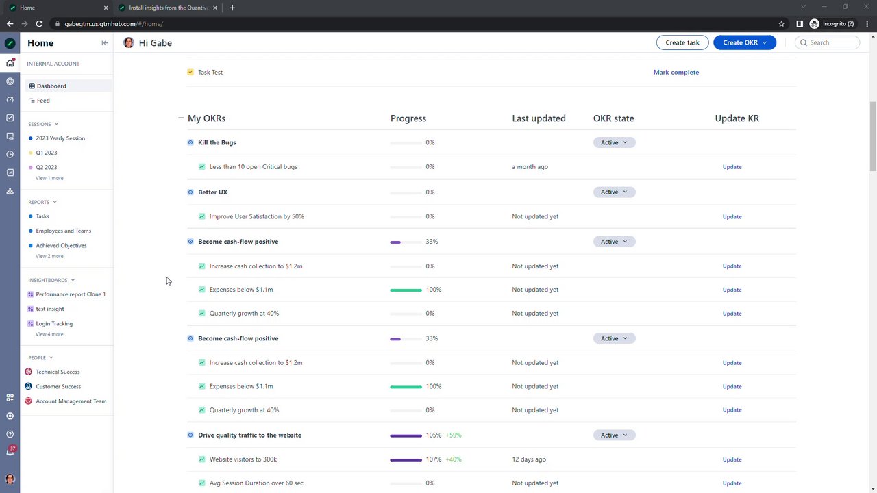Open the Home icon in left rail

click(10, 63)
